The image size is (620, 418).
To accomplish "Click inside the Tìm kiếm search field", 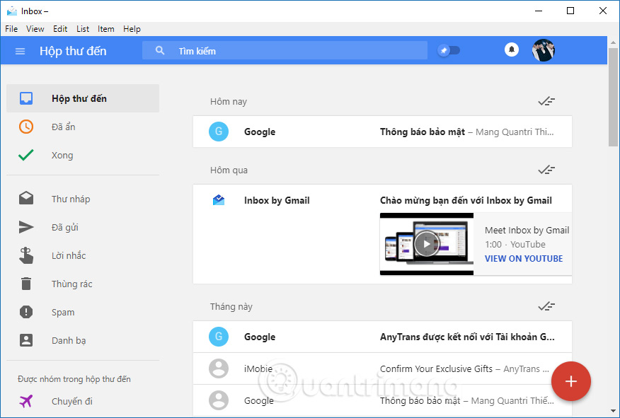I will tap(283, 50).
